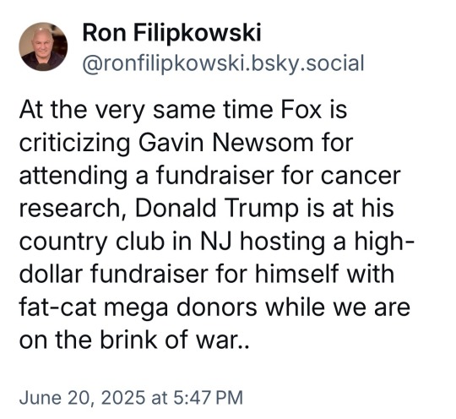Click the 5:47 PM time stamp
Image resolution: width=456 pixels, height=419 pixels.
point(209,398)
